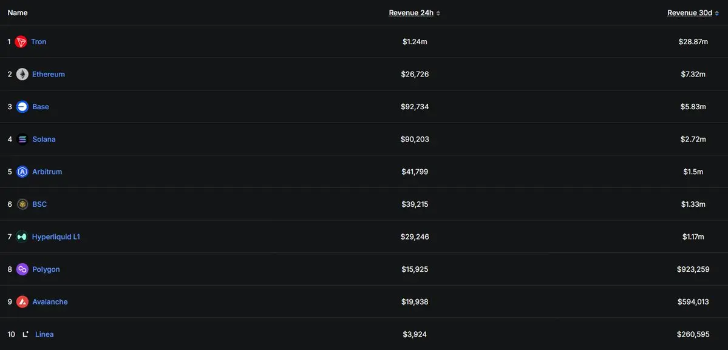Image resolution: width=728 pixels, height=350 pixels.
Task: Open the Polygon chain link
Action: tap(46, 269)
